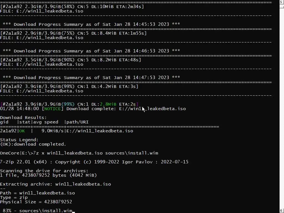Click the '83% - sources\install.wim' progress line
This screenshot has width=284, height=213.
point(37,211)
